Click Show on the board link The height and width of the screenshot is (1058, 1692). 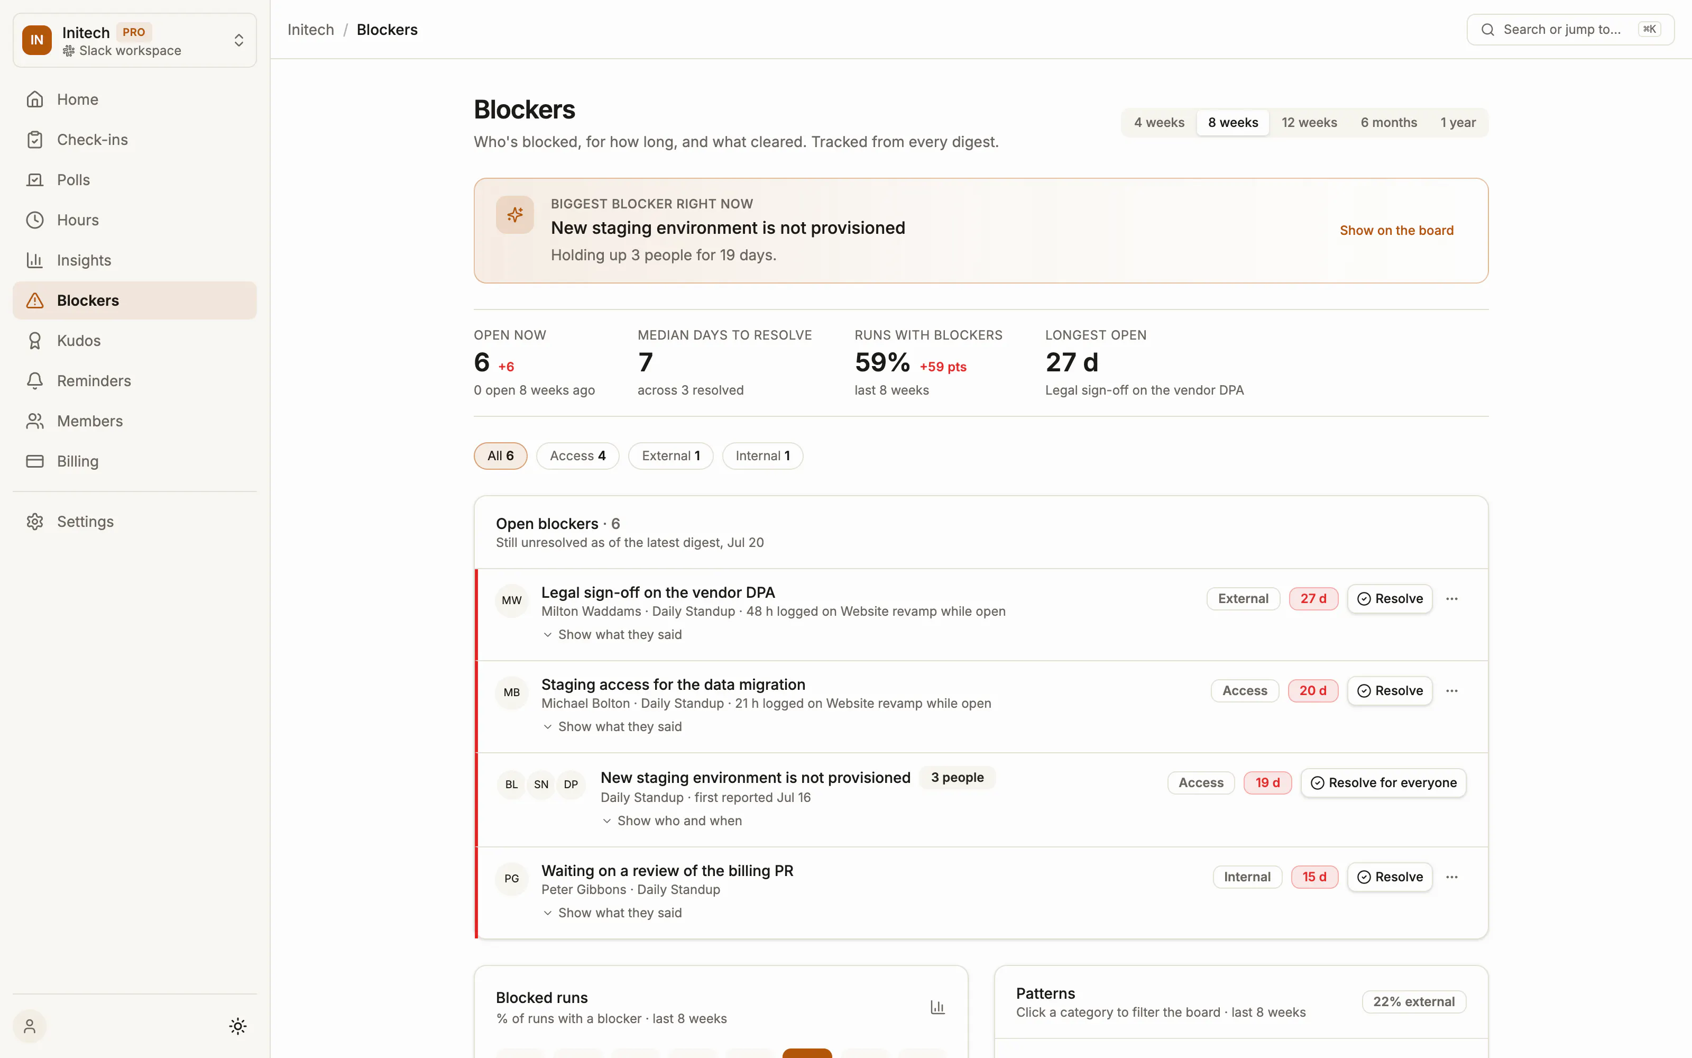tap(1396, 231)
